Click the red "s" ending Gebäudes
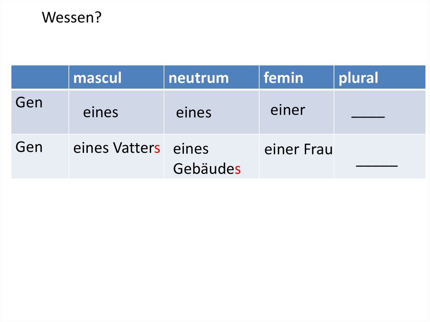Screen dimensions: 430x322 [238, 169]
